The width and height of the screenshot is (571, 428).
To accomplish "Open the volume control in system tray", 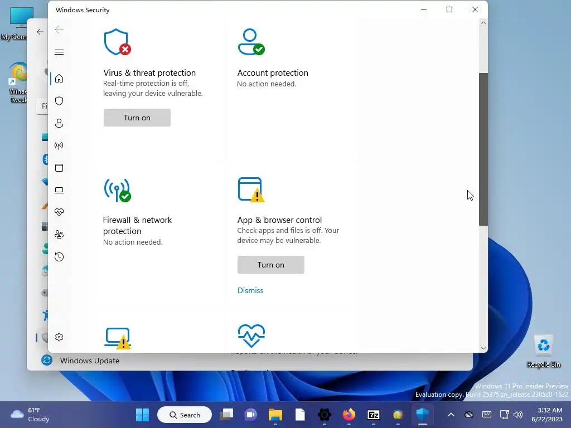I will pos(518,415).
